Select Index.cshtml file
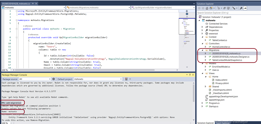Image resolution: width=261 pixels, height=124 pixels. click(x=221, y=80)
